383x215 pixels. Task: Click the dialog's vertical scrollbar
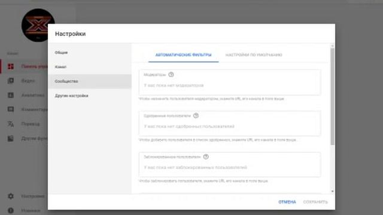coord(332,96)
